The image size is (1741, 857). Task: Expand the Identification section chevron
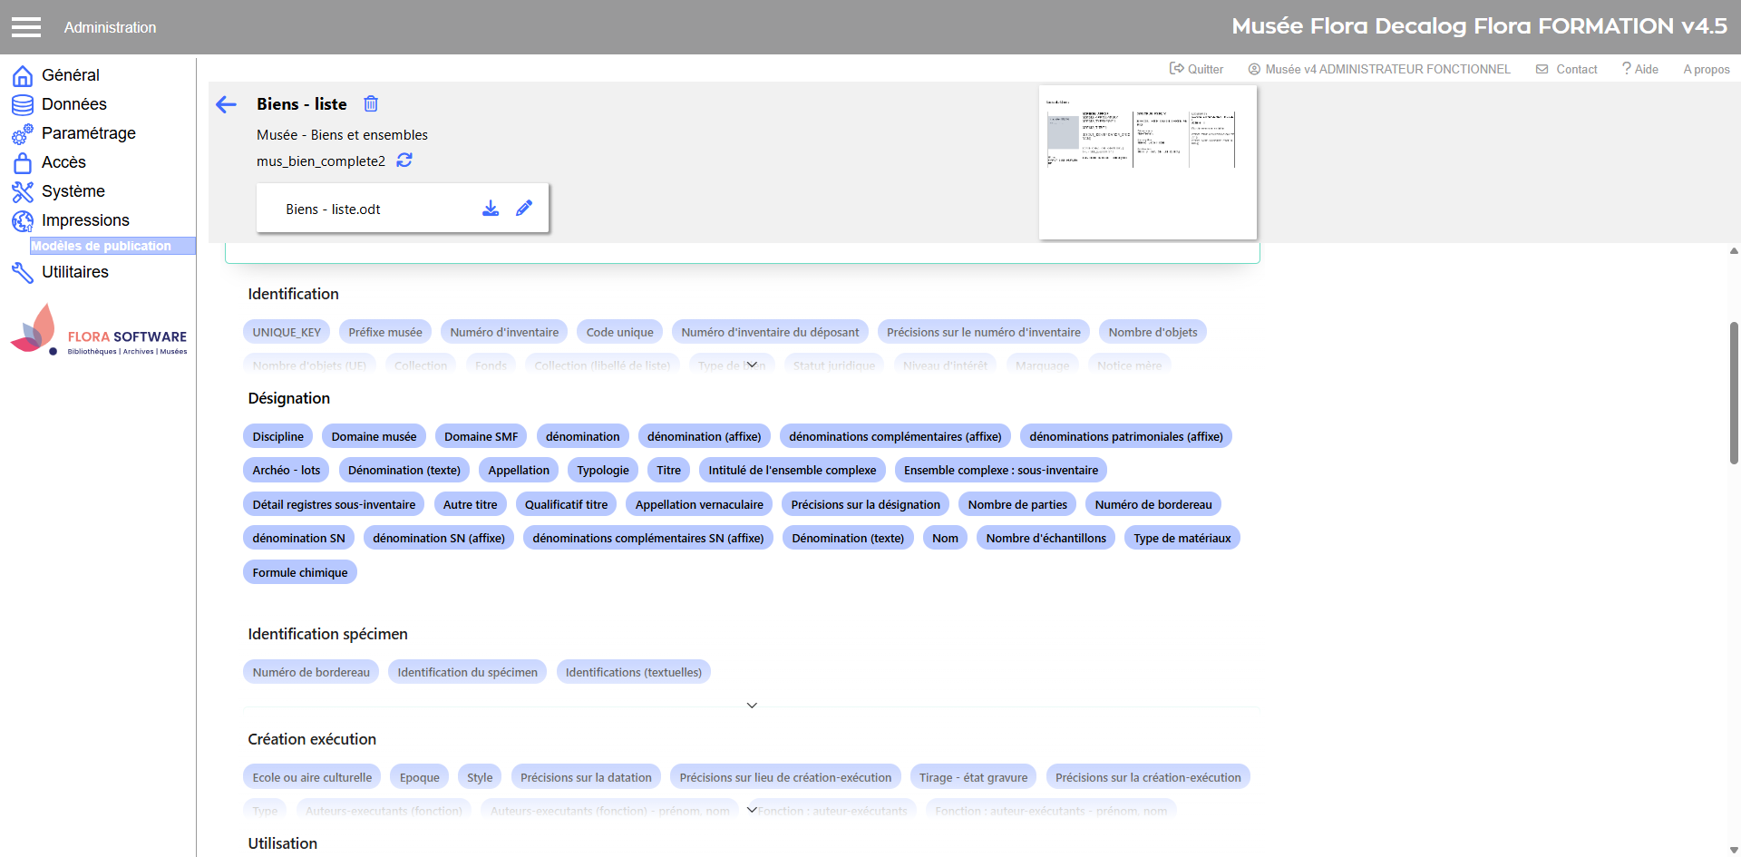point(752,365)
